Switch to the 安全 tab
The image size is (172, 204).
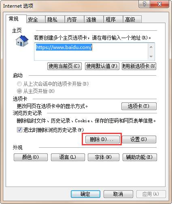click(36, 19)
